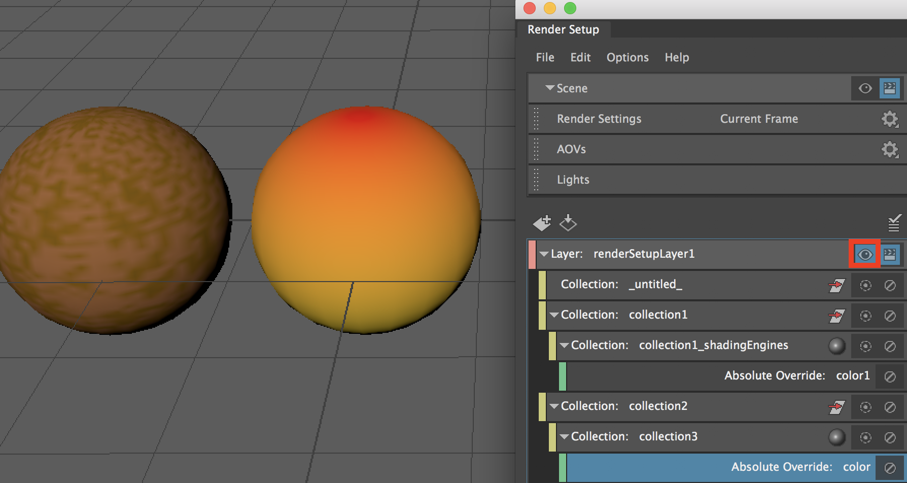Click the red-arrow add icon on collection1

pyautogui.click(x=837, y=315)
